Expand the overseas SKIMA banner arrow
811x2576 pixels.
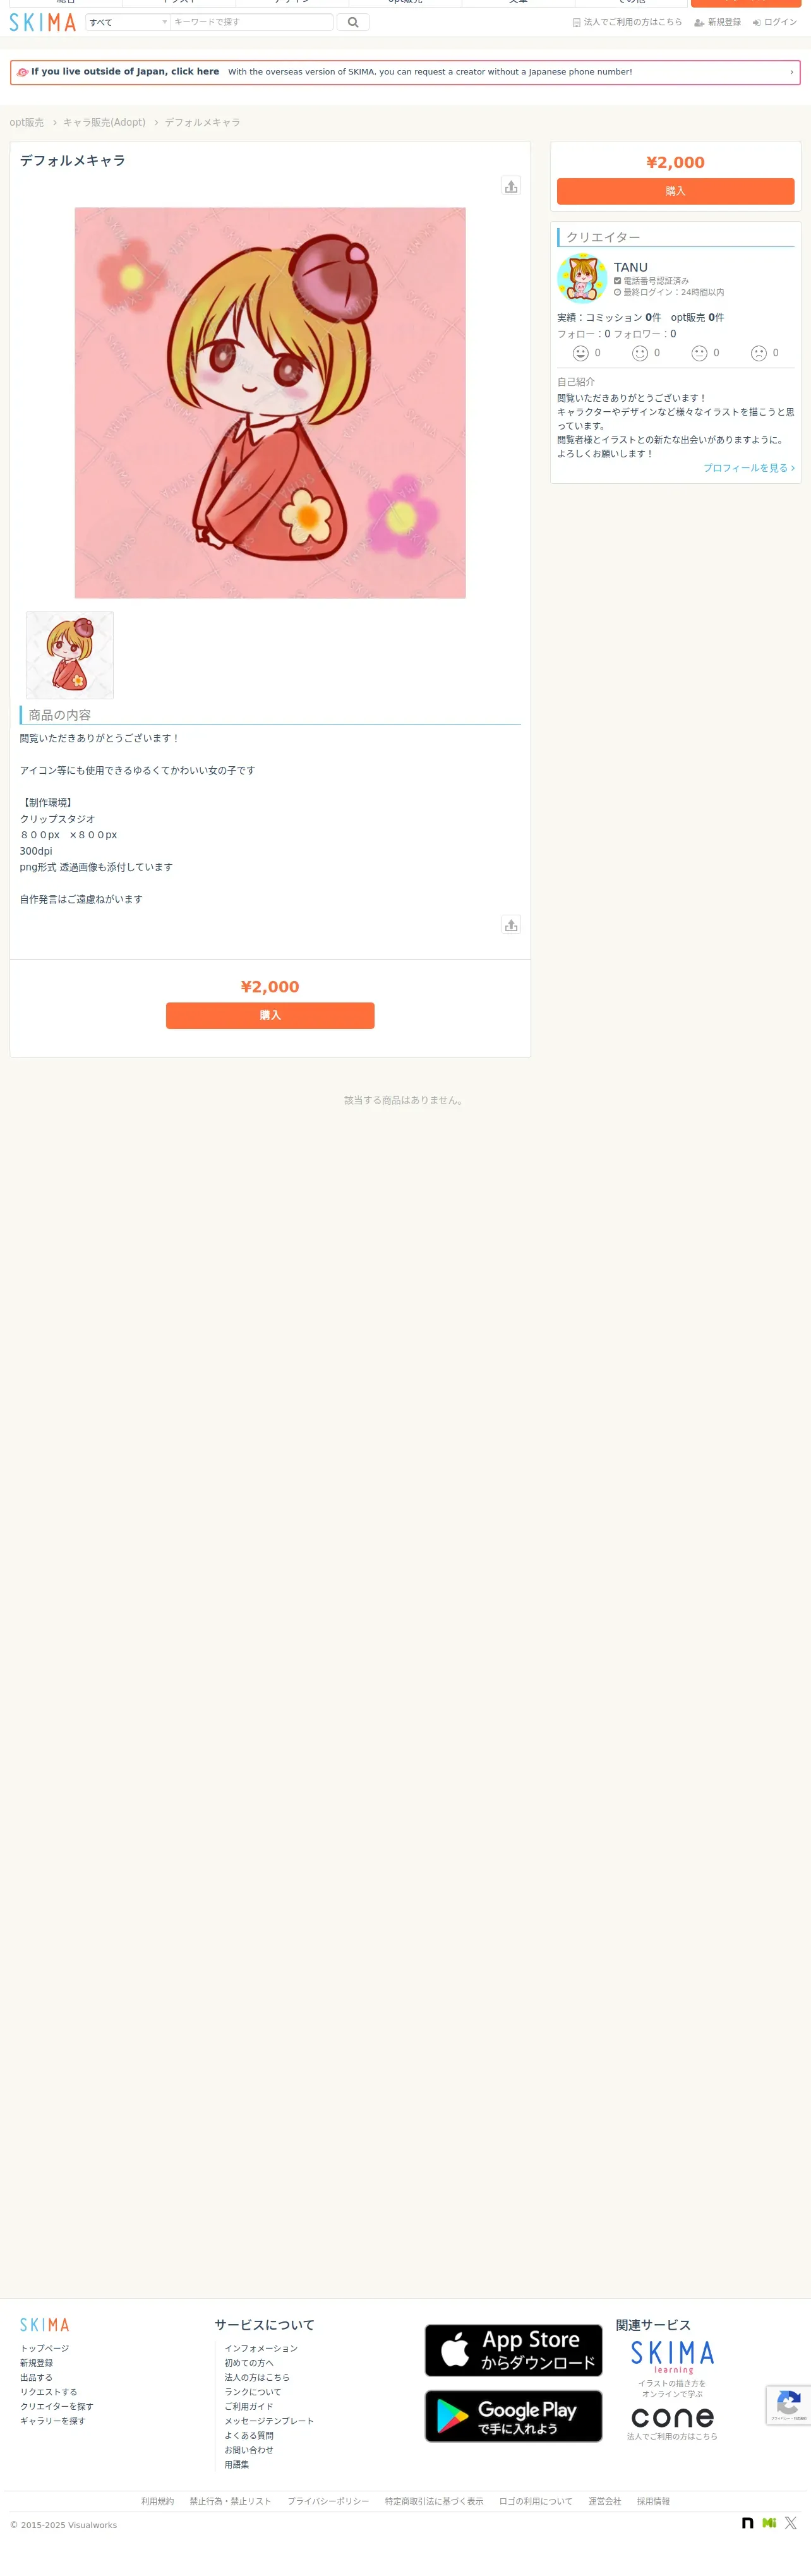791,72
